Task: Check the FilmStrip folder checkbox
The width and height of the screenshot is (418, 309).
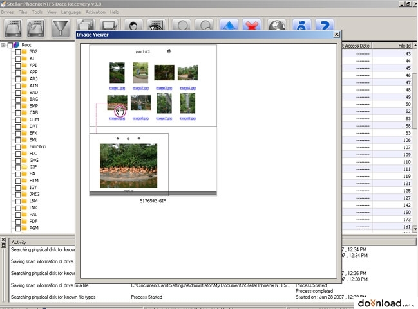Action: (x=18, y=146)
